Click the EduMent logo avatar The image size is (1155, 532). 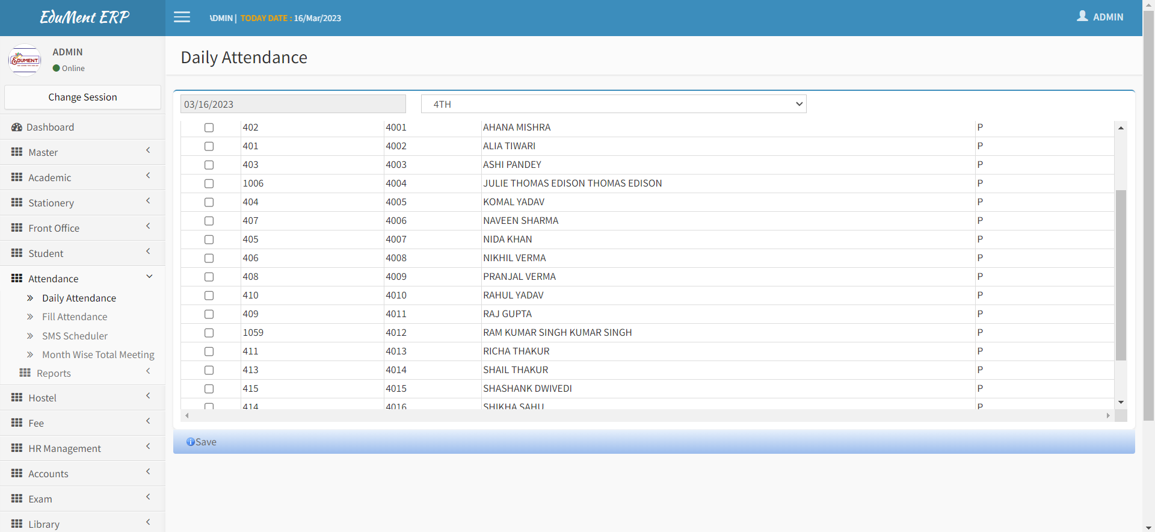[x=25, y=60]
